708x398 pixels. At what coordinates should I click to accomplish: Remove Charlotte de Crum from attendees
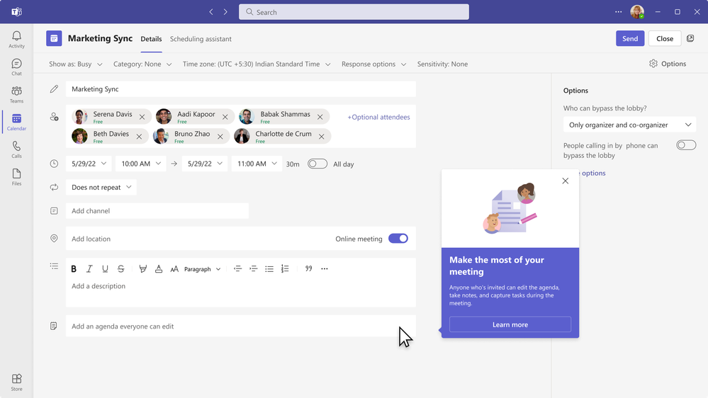click(x=321, y=137)
